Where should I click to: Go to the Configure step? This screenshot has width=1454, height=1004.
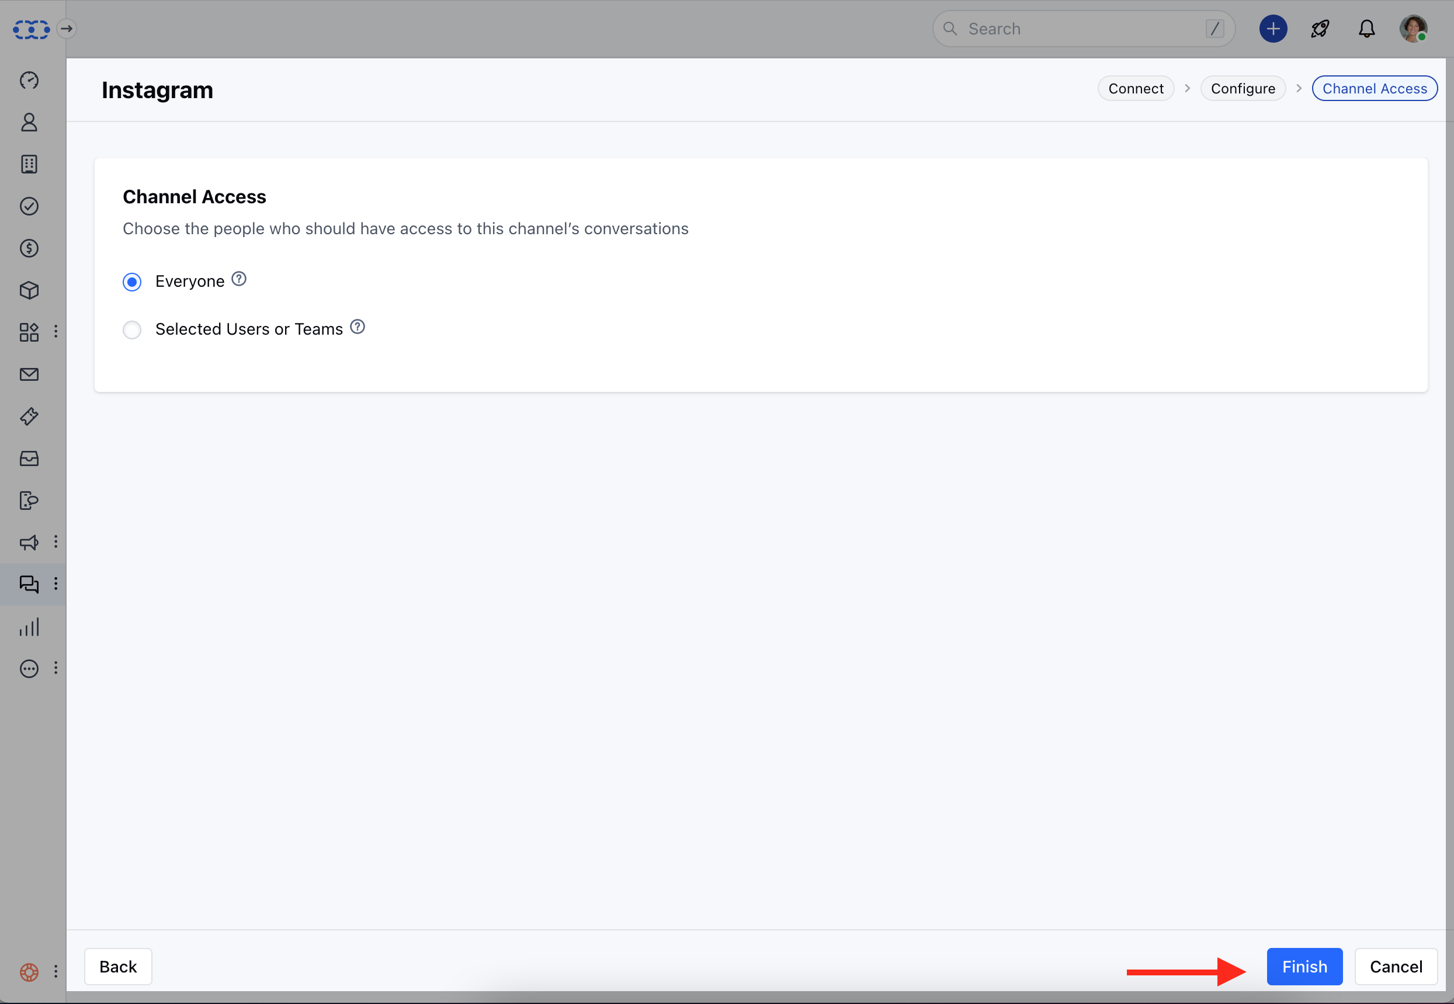click(1243, 89)
